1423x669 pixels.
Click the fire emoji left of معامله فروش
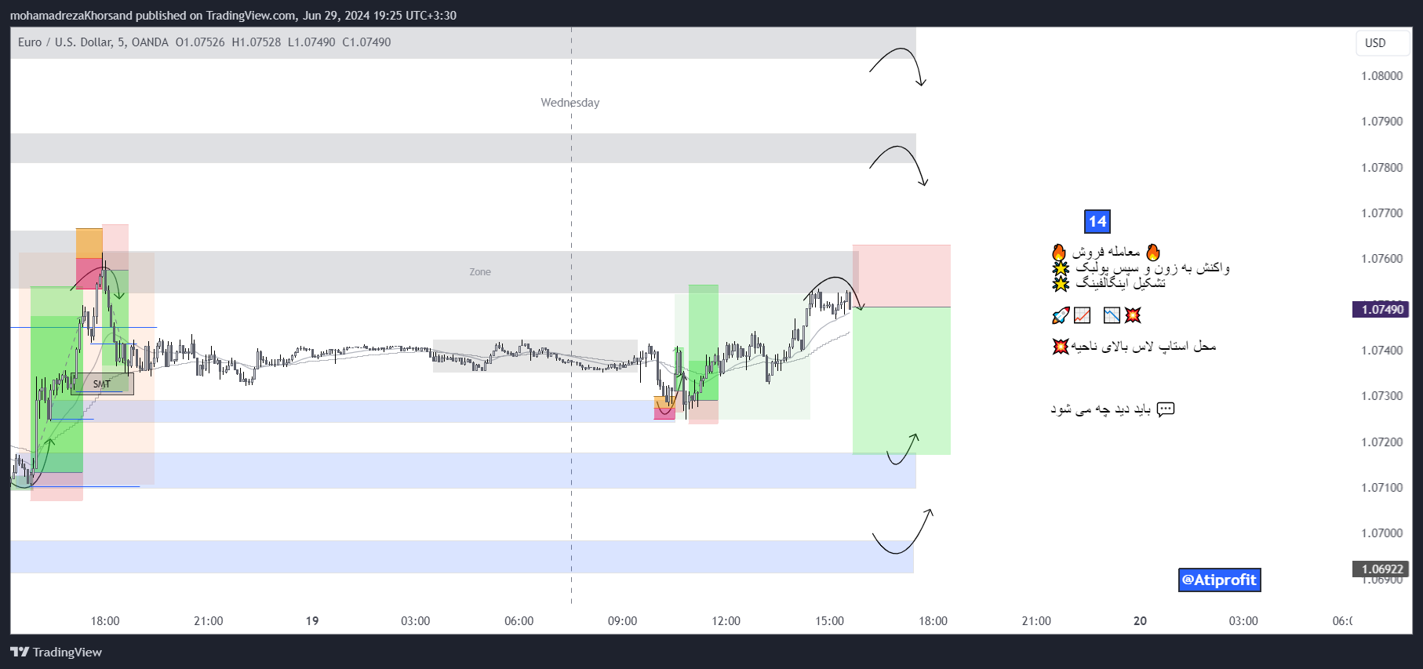click(1059, 253)
